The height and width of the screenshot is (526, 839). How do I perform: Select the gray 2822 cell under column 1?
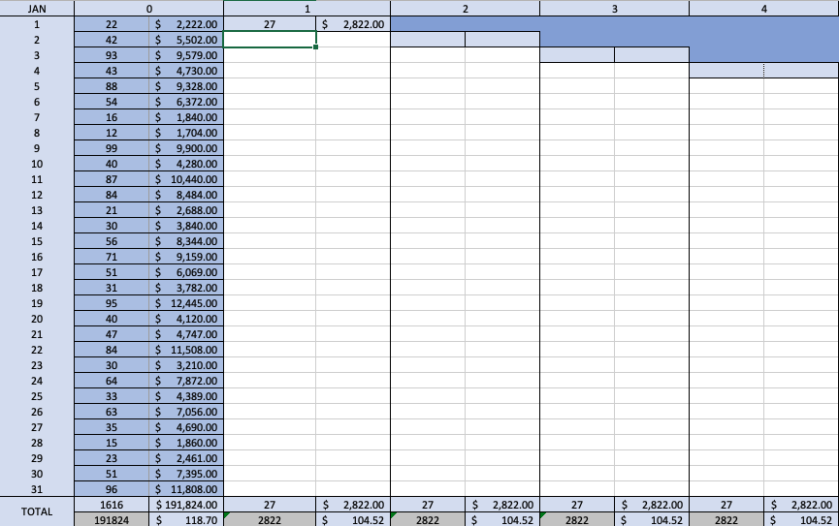tap(270, 519)
